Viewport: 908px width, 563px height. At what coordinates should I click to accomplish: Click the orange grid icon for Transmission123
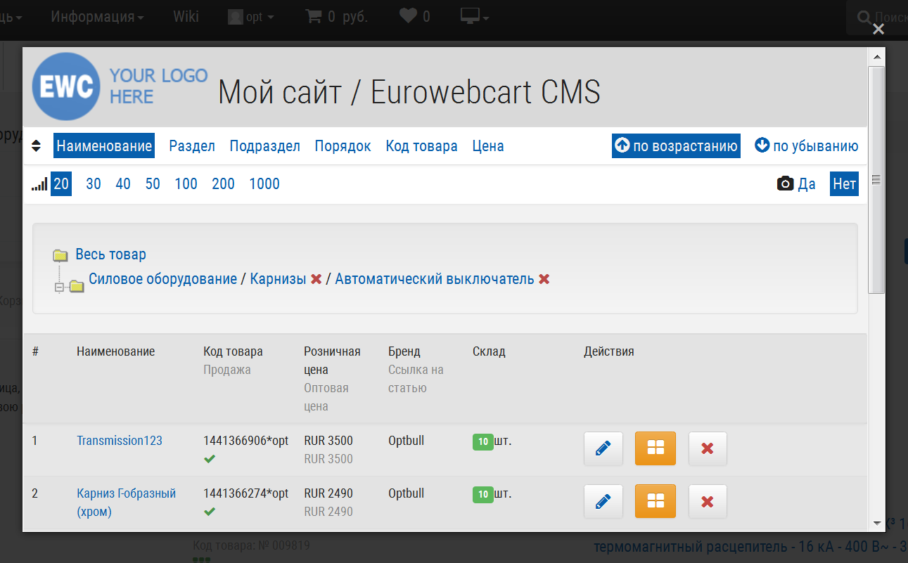pos(655,448)
